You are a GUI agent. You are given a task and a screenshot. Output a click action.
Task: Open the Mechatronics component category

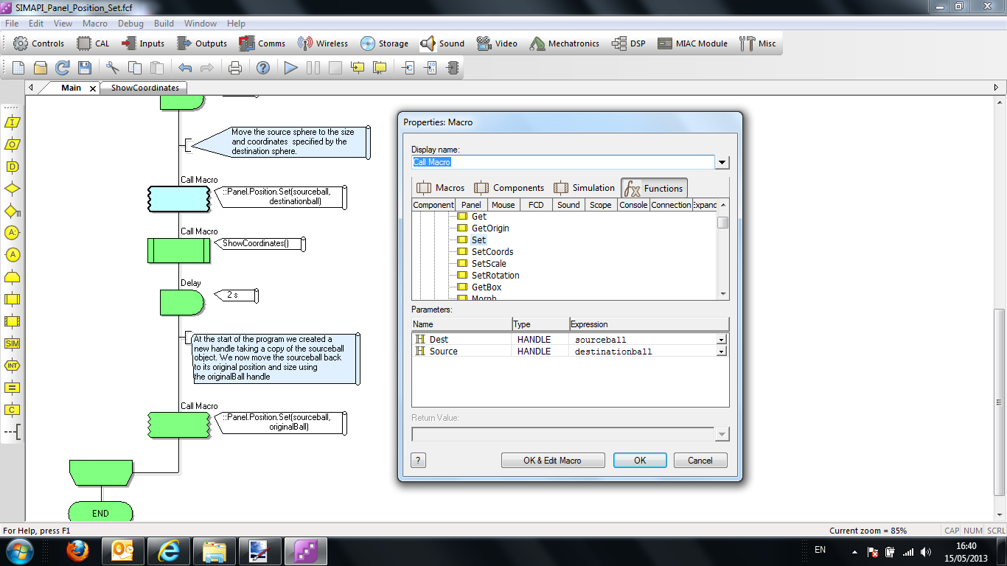point(564,43)
